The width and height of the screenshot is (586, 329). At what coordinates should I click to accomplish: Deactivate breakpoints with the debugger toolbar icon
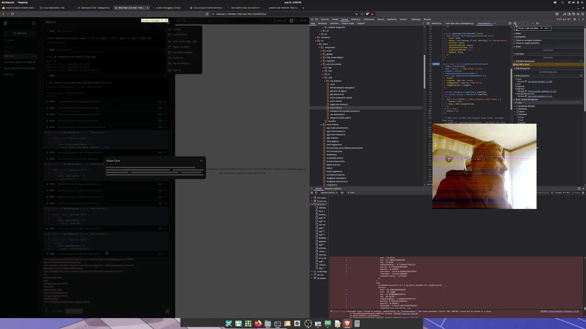(x=537, y=23)
